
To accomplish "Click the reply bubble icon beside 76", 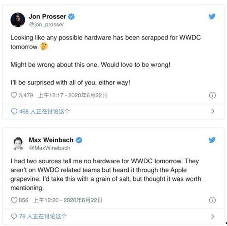I will coord(14,216).
